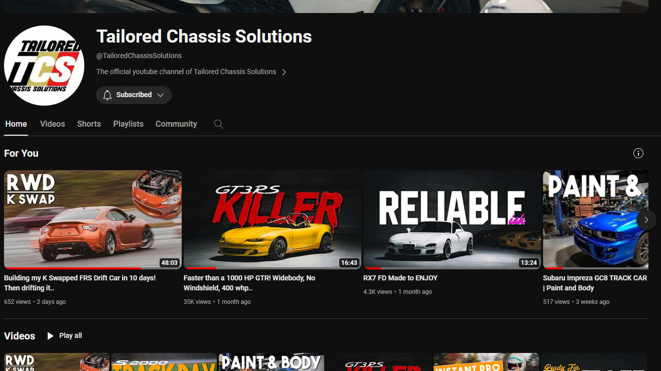Image resolution: width=661 pixels, height=371 pixels.
Task: Click the bell icon on Subscribed button
Action: (x=107, y=95)
